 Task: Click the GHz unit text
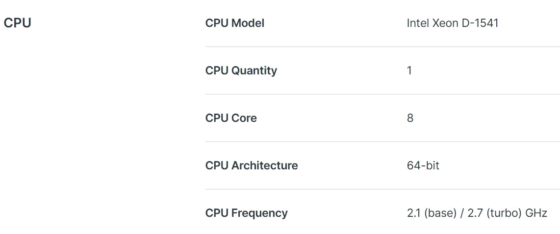click(x=536, y=213)
